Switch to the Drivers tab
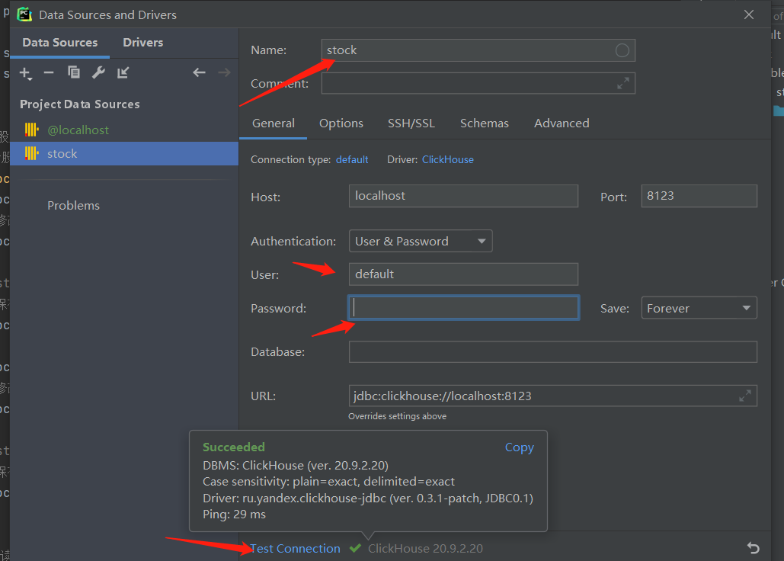Screen dimensions: 784x561 point(143,43)
